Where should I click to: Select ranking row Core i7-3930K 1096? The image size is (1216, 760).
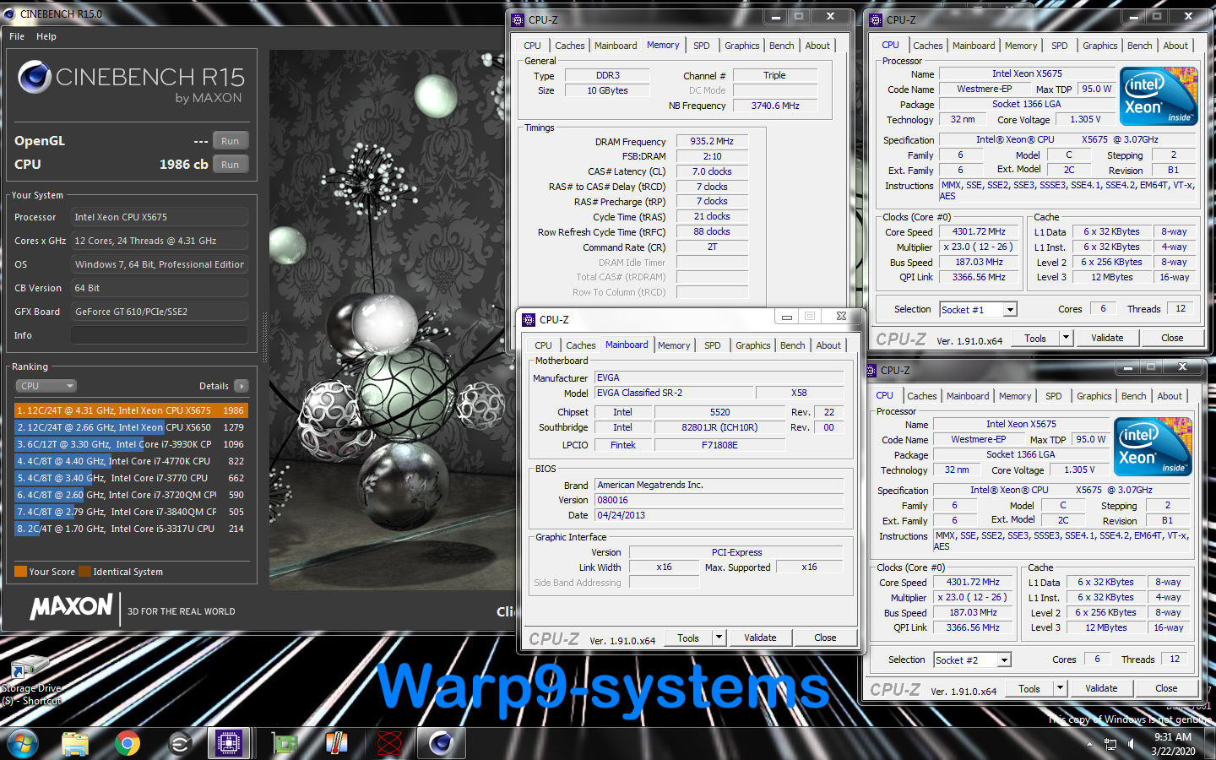coord(131,444)
